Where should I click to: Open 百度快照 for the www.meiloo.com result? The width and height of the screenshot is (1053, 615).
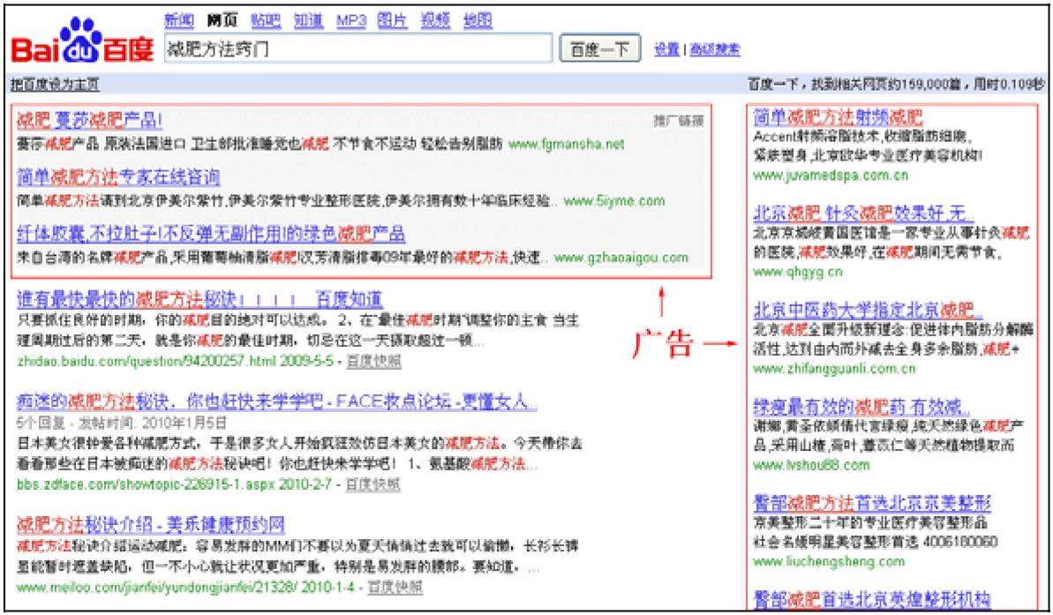tap(395, 587)
